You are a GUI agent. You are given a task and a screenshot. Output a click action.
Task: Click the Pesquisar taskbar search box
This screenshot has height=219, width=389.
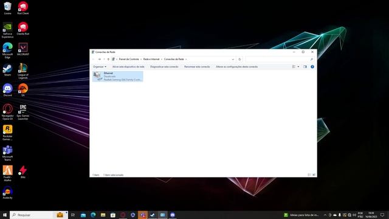tap(39, 215)
